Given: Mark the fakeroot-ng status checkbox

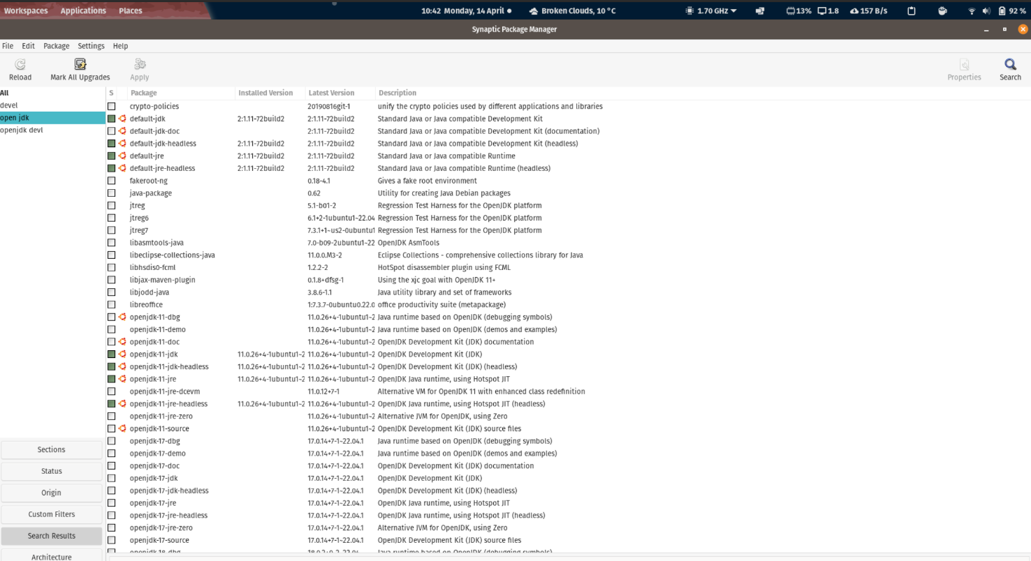Looking at the screenshot, I should point(111,181).
